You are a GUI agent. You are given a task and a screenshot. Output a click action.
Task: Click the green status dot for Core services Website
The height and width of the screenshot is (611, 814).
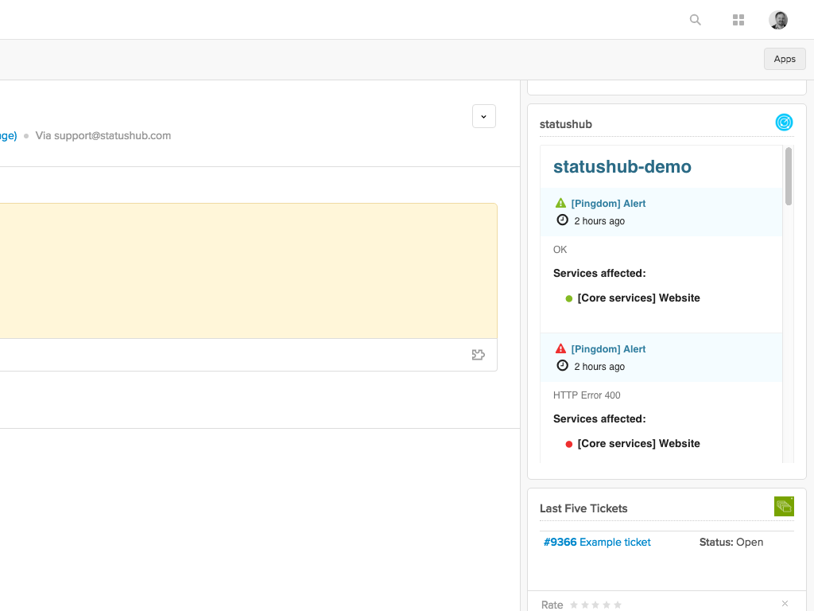[568, 298]
